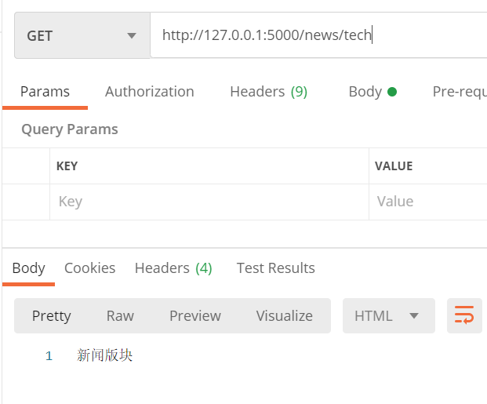
Task: Select the response Body tab
Action: point(28,268)
